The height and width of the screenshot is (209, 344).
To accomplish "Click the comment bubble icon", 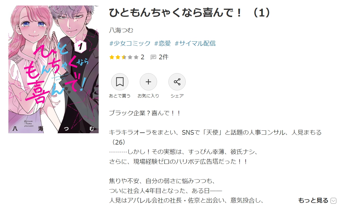I will pyautogui.click(x=153, y=57).
